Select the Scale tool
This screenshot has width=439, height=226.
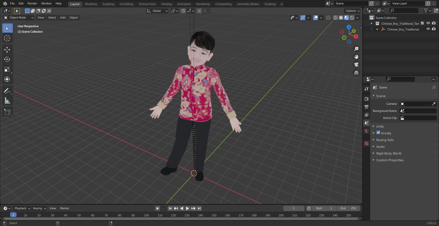pos(7,69)
